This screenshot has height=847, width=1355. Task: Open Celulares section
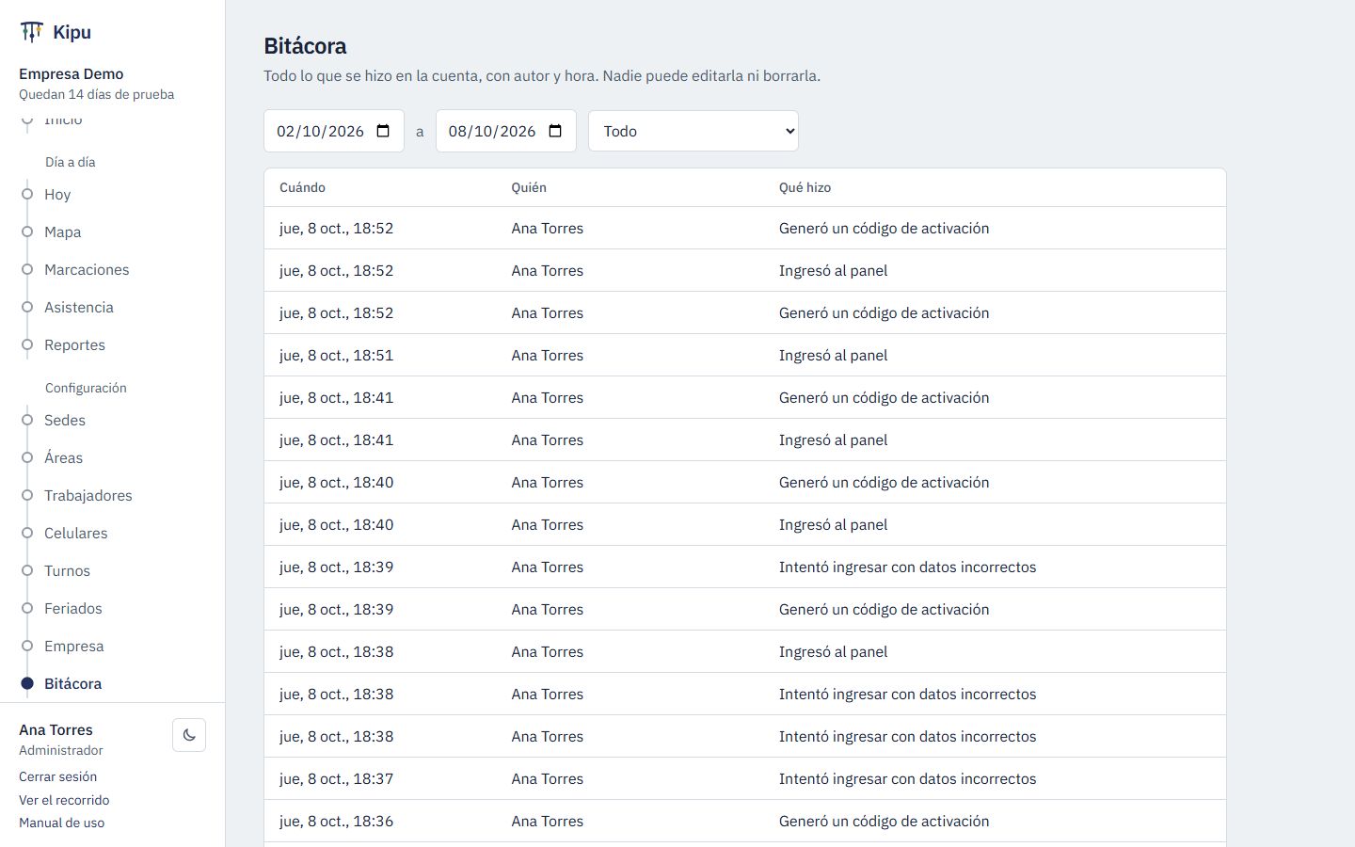76,533
